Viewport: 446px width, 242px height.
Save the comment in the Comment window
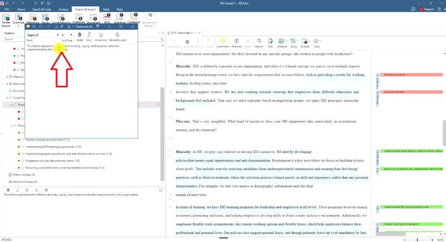[34, 27]
